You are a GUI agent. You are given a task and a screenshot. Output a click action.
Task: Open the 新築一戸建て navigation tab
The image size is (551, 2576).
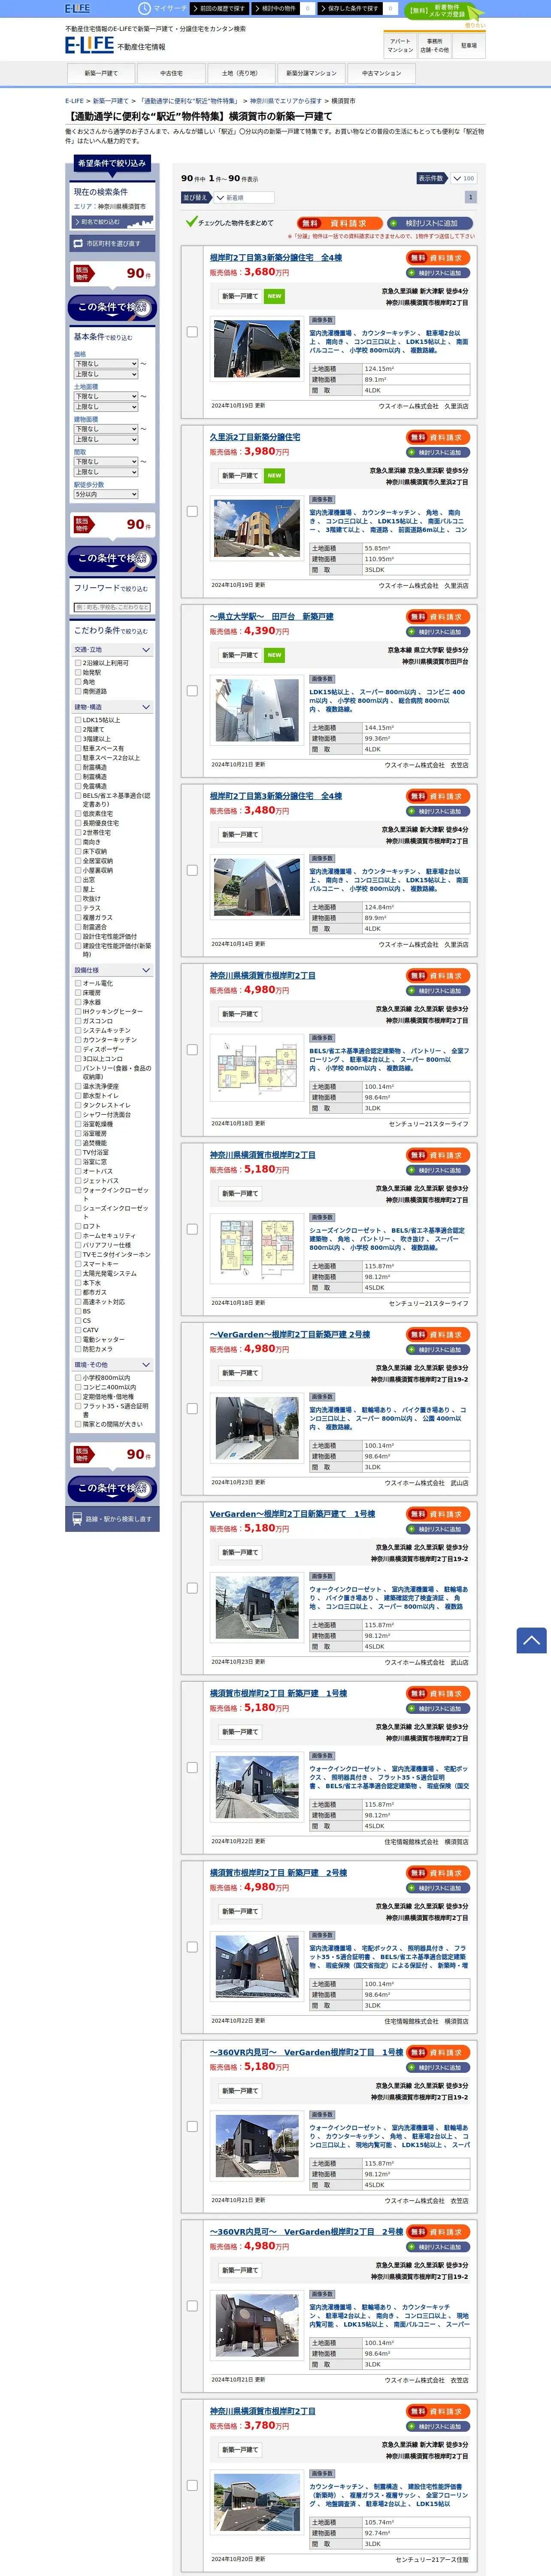(x=101, y=73)
